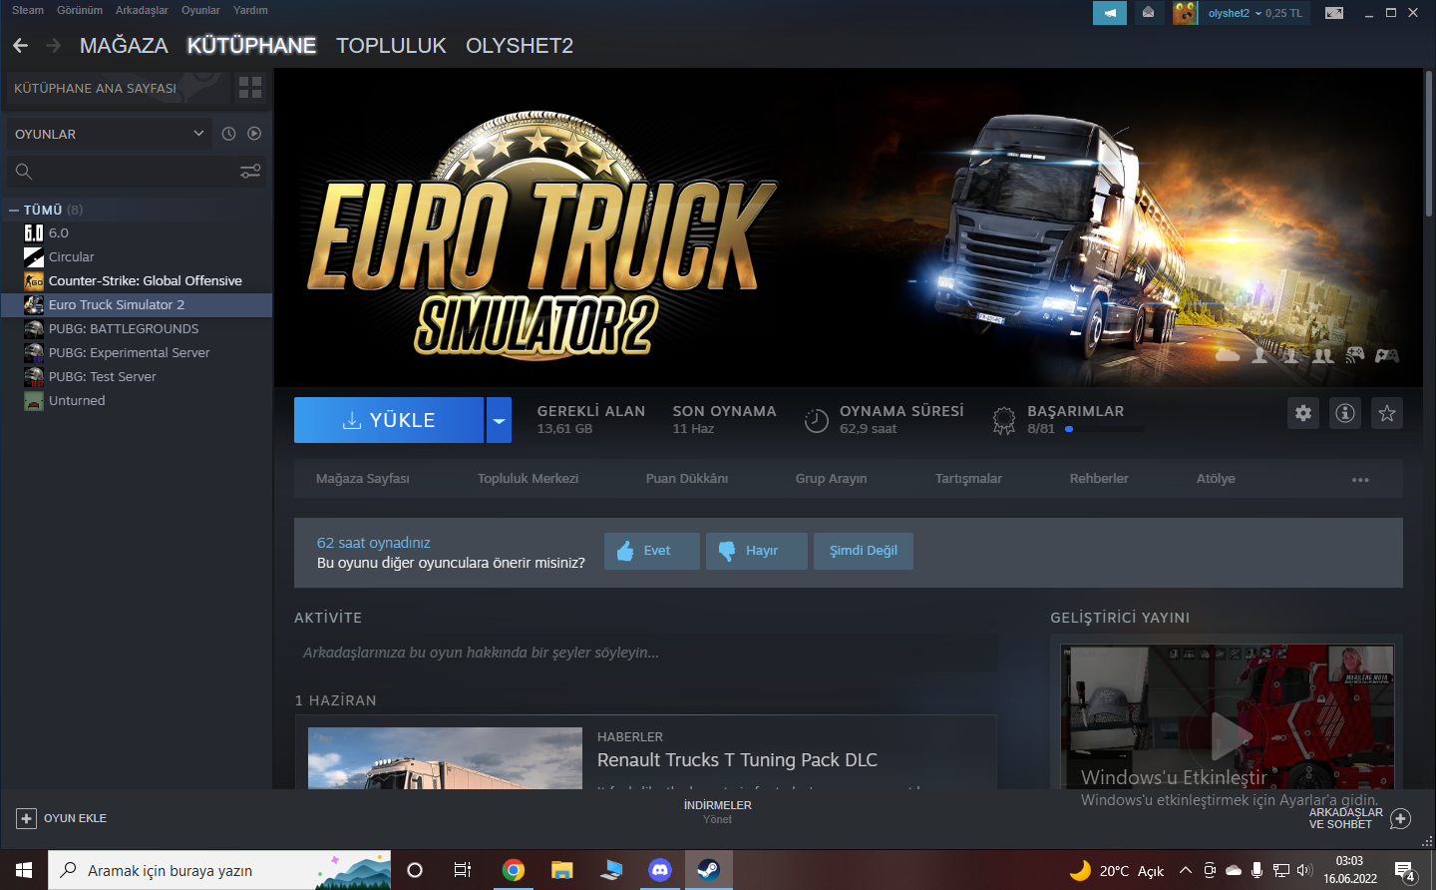The height and width of the screenshot is (890, 1436).
Task: Click OYUN EKLE plus icon
Action: pyautogui.click(x=26, y=818)
